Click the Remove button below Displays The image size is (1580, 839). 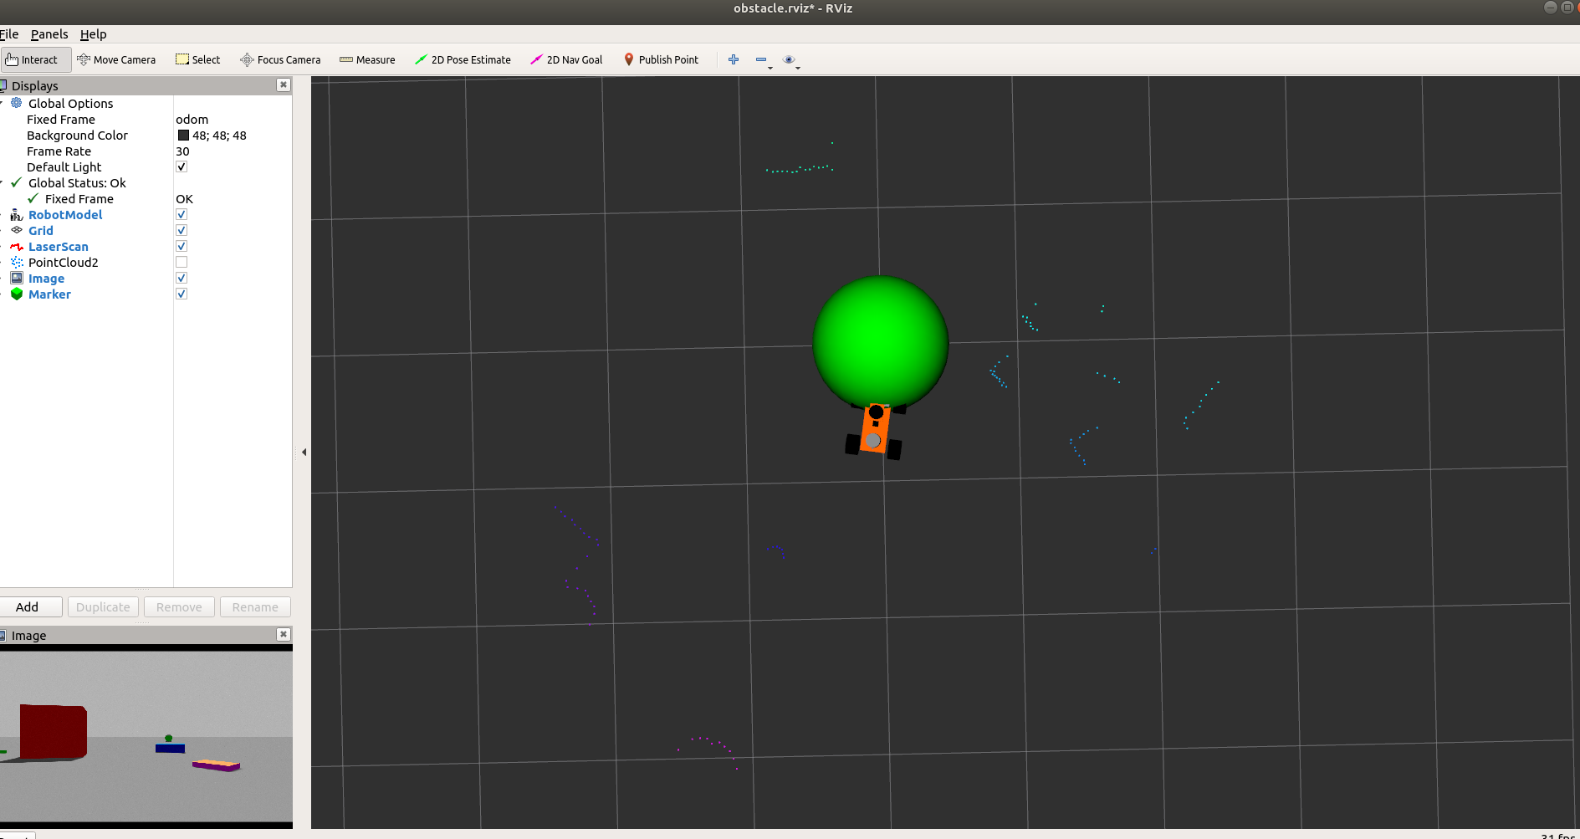point(178,606)
